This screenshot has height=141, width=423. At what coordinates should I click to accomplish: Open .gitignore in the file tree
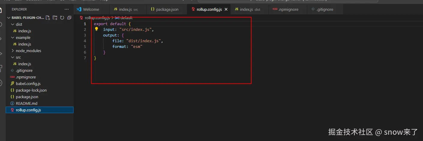click(x=40, y=70)
